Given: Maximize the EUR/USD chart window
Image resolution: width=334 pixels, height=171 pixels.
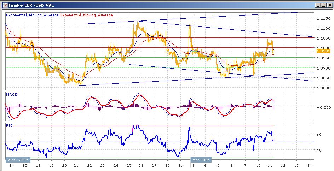Looking at the screenshot, I should [323, 5].
